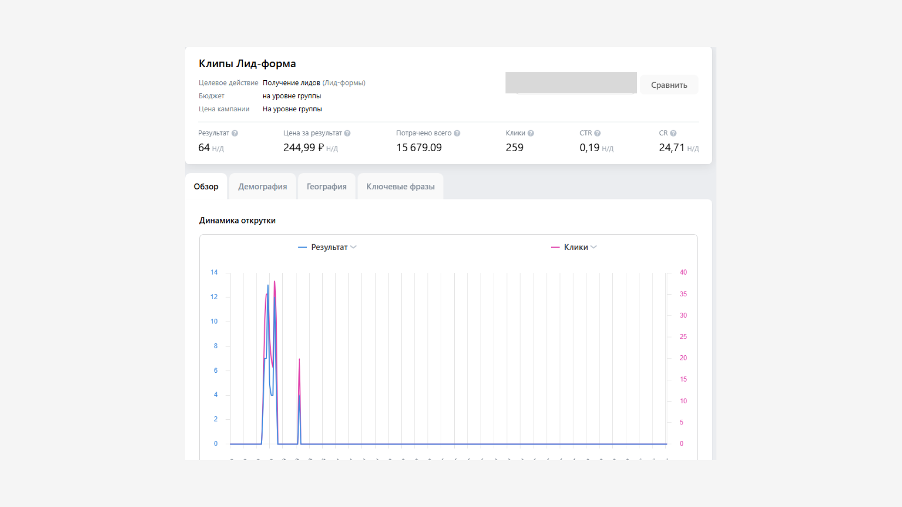Click the 244,99 ₽ cost value
Screen dimensions: 902x507
[x=303, y=148]
